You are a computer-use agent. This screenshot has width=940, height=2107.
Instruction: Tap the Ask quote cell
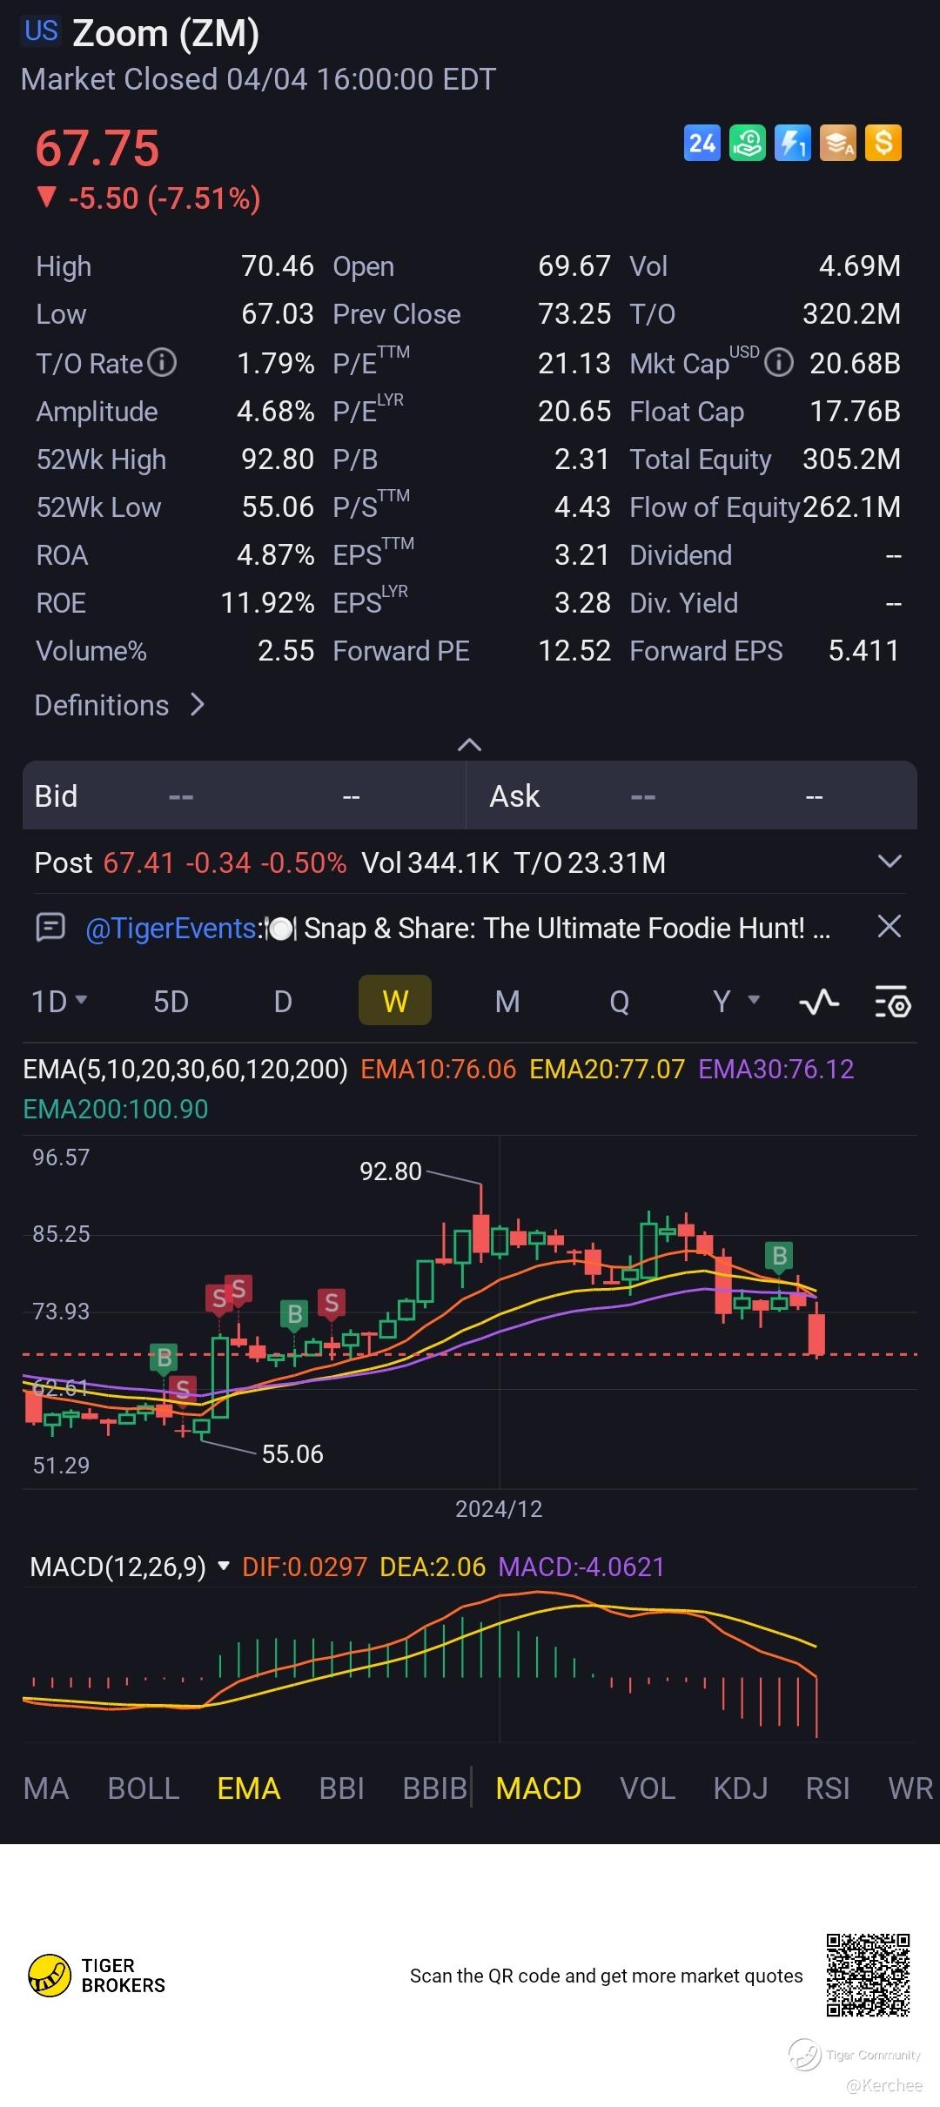coord(692,795)
